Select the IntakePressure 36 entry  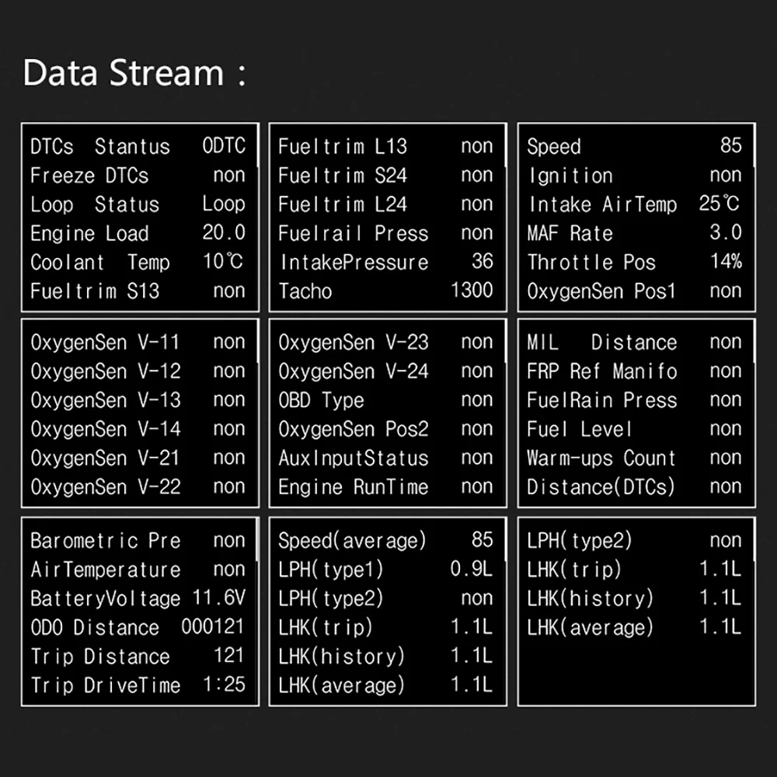385,262
